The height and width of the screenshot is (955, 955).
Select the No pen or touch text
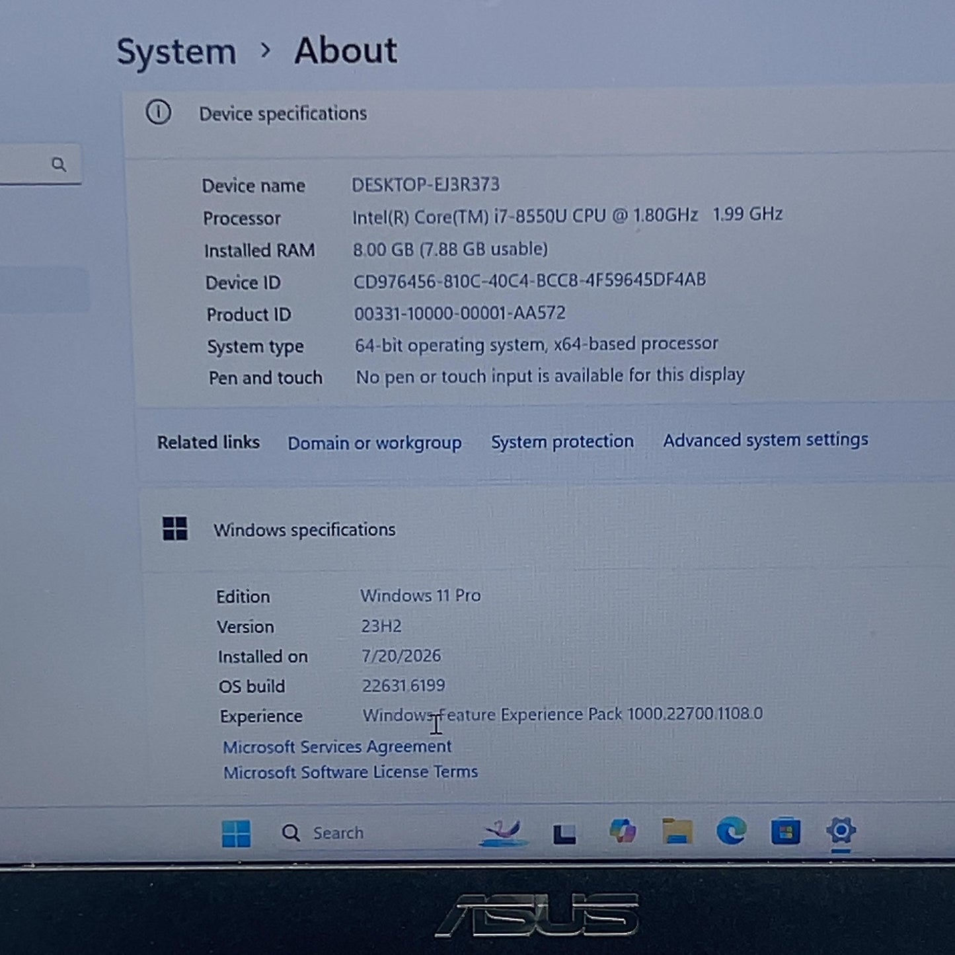pos(550,376)
